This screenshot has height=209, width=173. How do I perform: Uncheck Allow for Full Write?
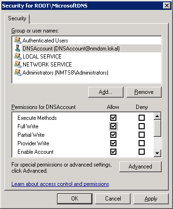(x=113, y=126)
